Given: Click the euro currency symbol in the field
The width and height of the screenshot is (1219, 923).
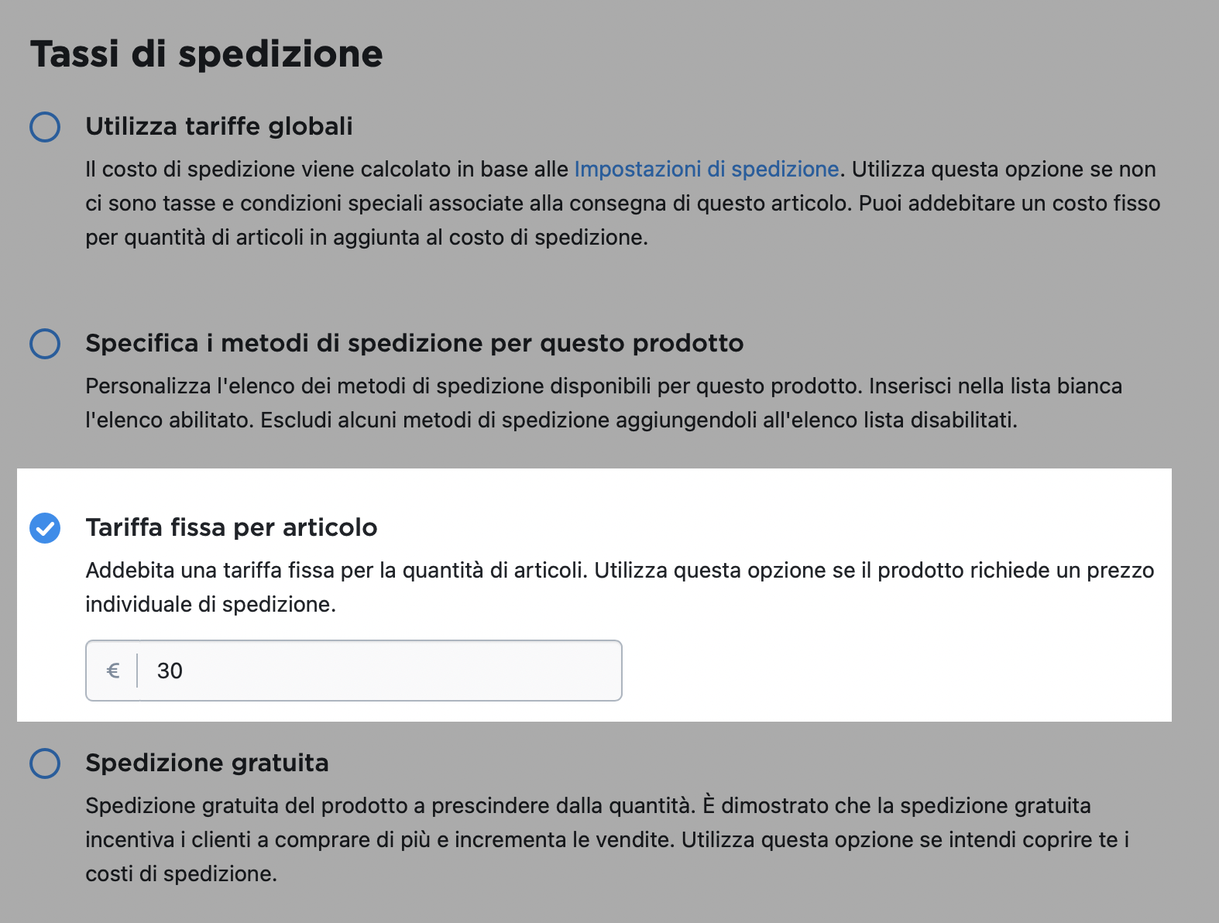Looking at the screenshot, I should (113, 671).
